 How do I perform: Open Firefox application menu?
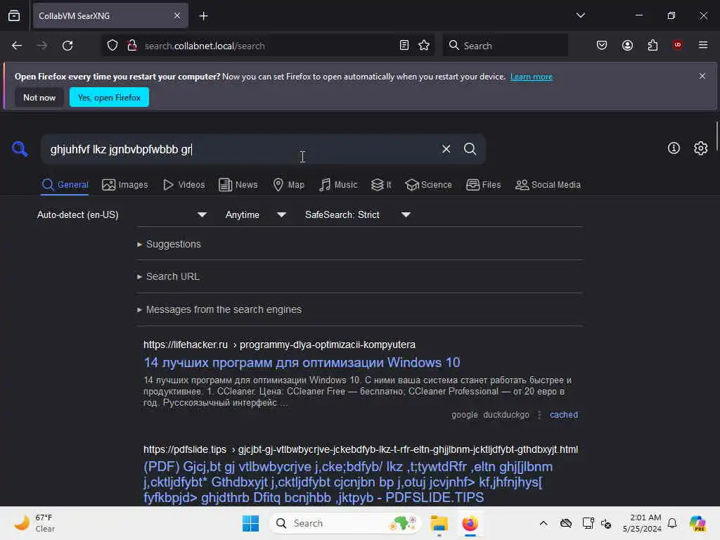(x=703, y=45)
